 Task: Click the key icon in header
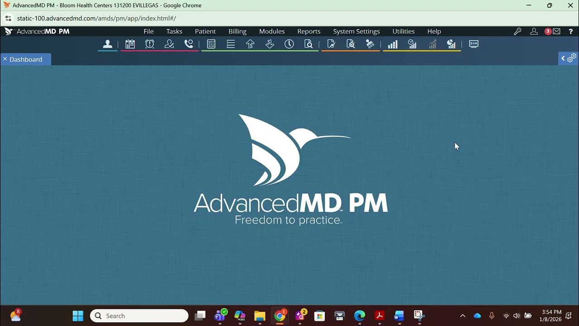pyautogui.click(x=517, y=31)
